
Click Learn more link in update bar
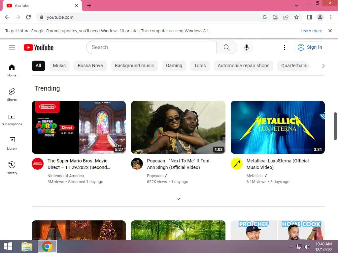(x=311, y=31)
